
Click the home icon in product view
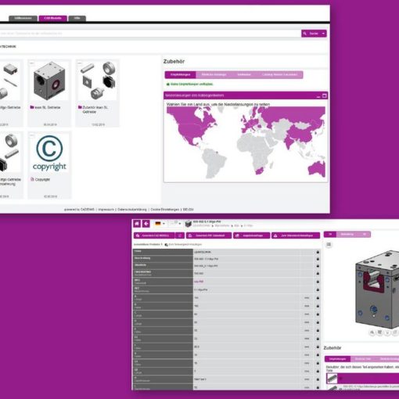tap(137, 224)
